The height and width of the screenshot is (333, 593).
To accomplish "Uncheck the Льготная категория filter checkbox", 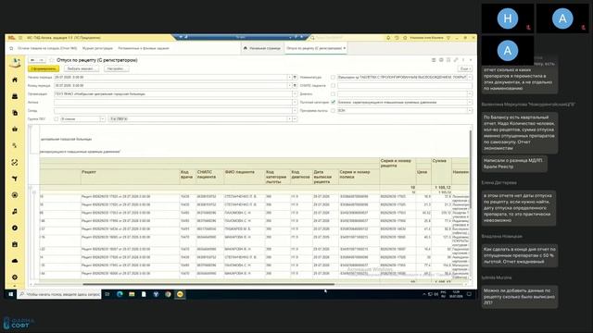I will tap(333, 102).
